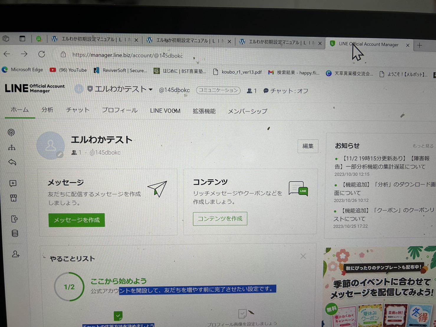Screen dimensions: 436x327
Task: Click the もっと見る link
Action: [423, 146]
